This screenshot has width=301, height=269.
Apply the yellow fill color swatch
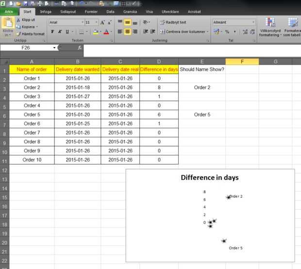96,32
